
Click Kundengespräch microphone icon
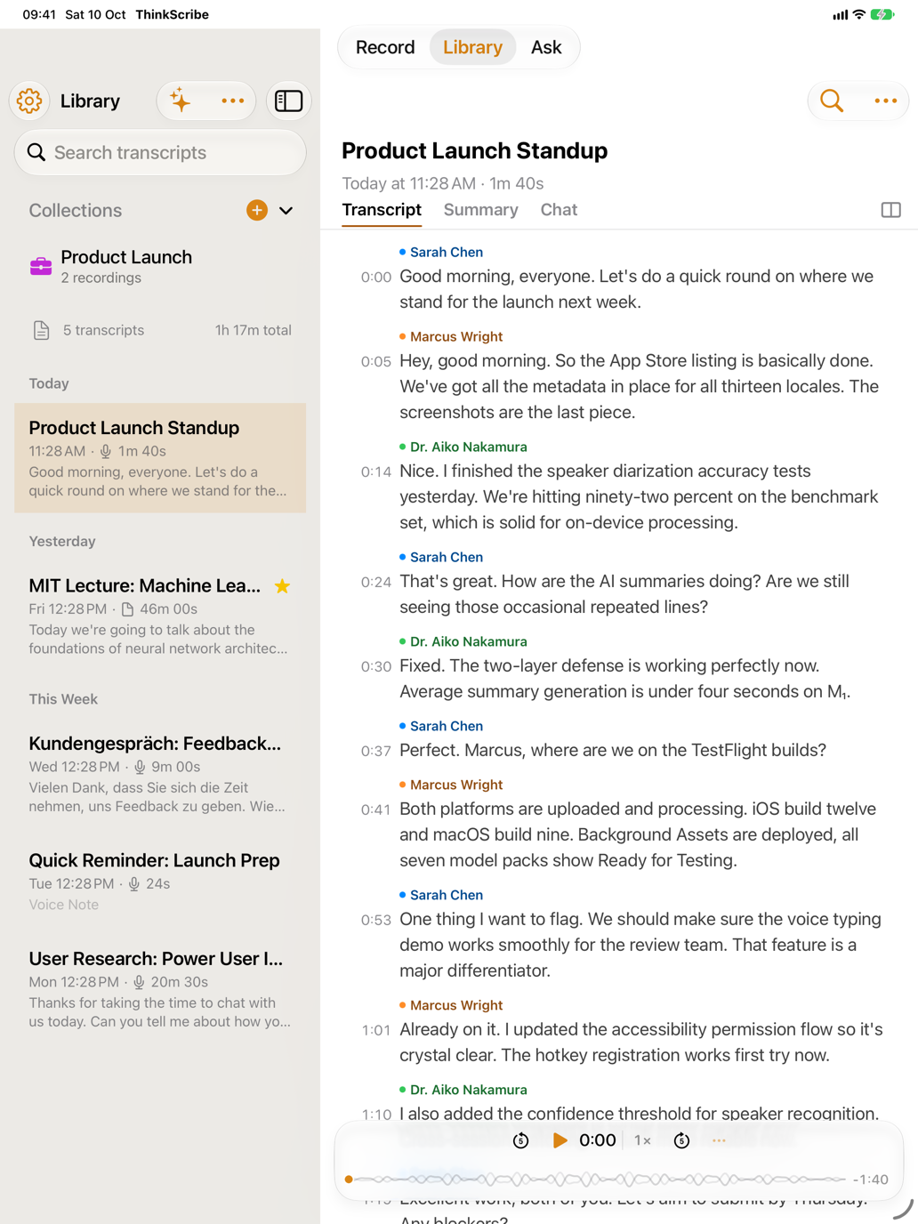pos(139,767)
